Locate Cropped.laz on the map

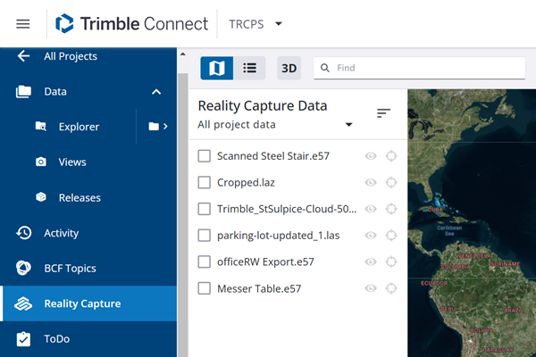[391, 183]
